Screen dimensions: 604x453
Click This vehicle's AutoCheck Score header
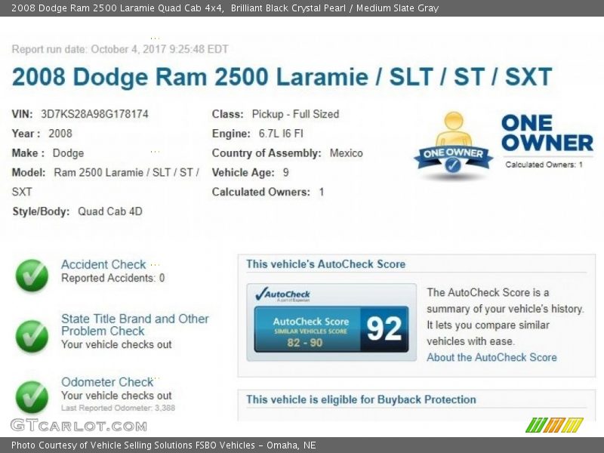click(x=325, y=264)
